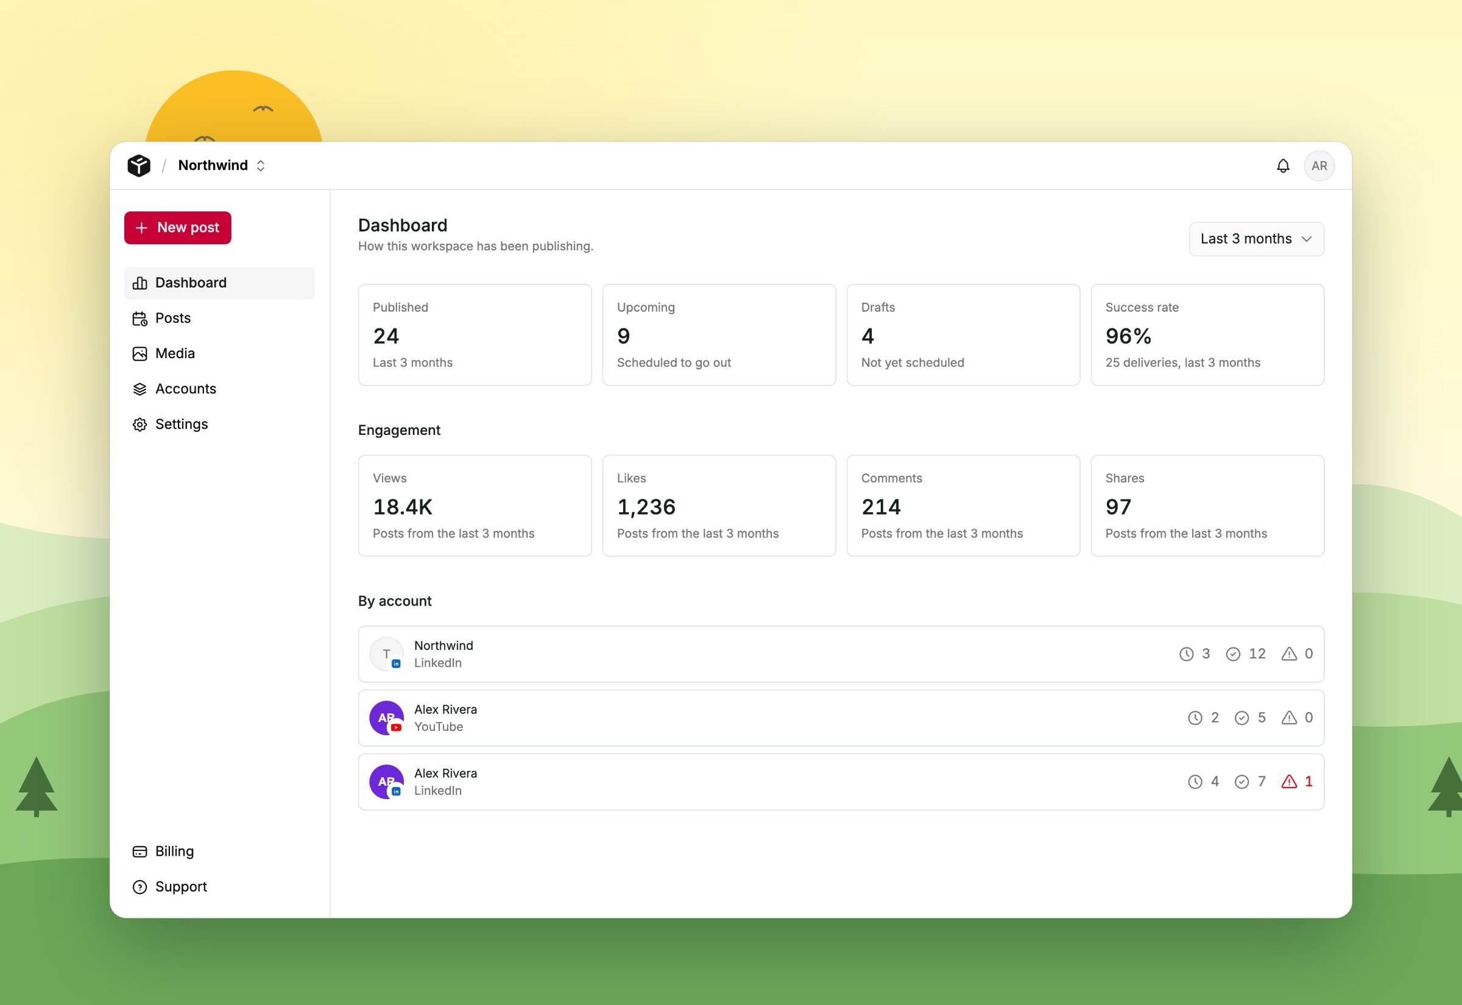The image size is (1462, 1005).
Task: Select the Success rate card
Action: tap(1207, 334)
